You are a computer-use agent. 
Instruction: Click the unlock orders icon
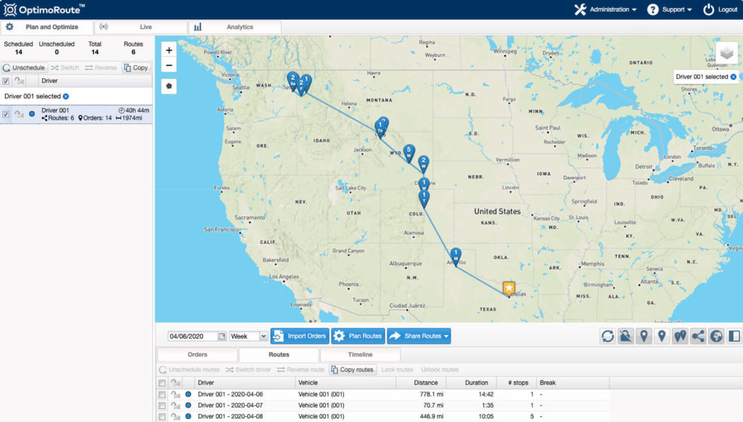[x=625, y=336]
